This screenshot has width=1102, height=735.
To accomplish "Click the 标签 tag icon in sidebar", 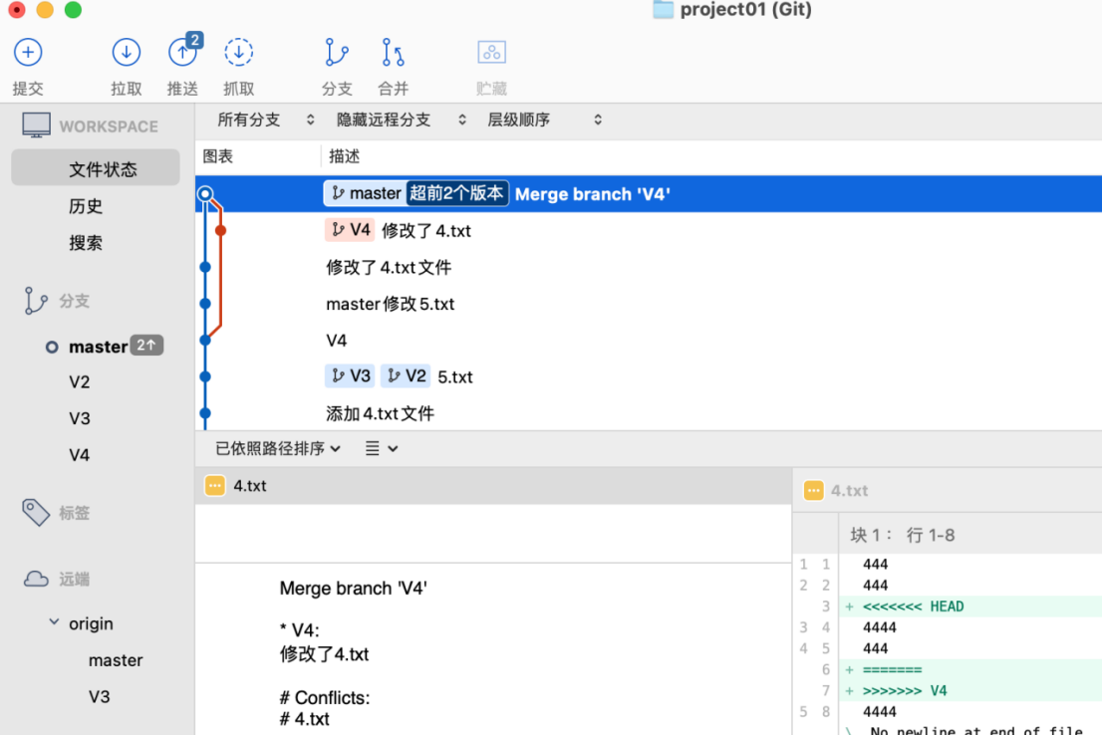I will tap(35, 512).
